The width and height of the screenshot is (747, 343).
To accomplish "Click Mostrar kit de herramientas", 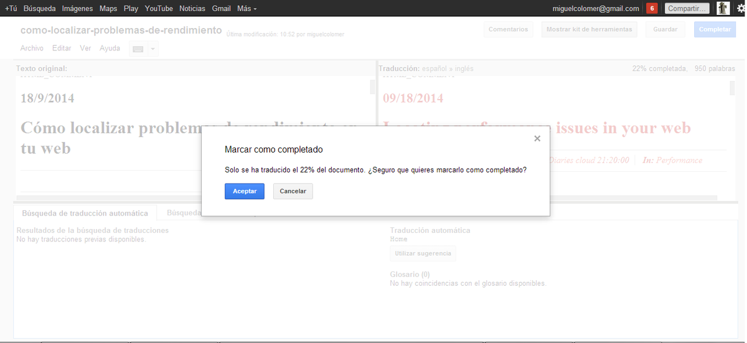I will click(x=589, y=29).
